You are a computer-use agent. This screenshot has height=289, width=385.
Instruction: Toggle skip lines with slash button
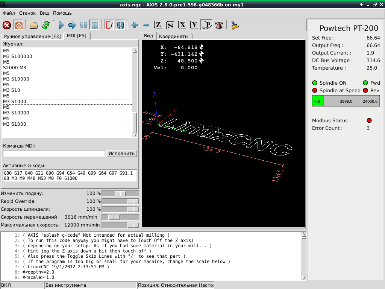point(109,25)
